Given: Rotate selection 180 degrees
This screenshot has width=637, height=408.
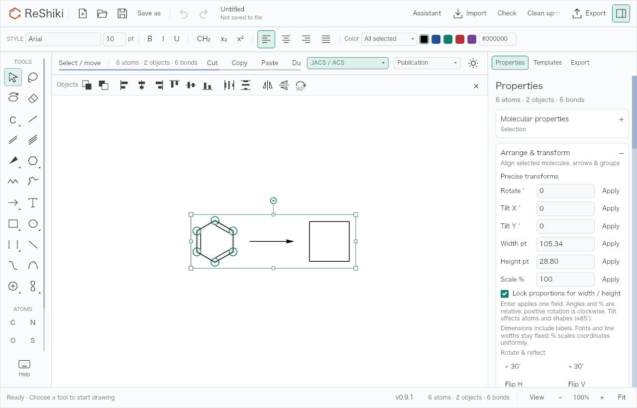Looking at the screenshot, I should 301,86.
